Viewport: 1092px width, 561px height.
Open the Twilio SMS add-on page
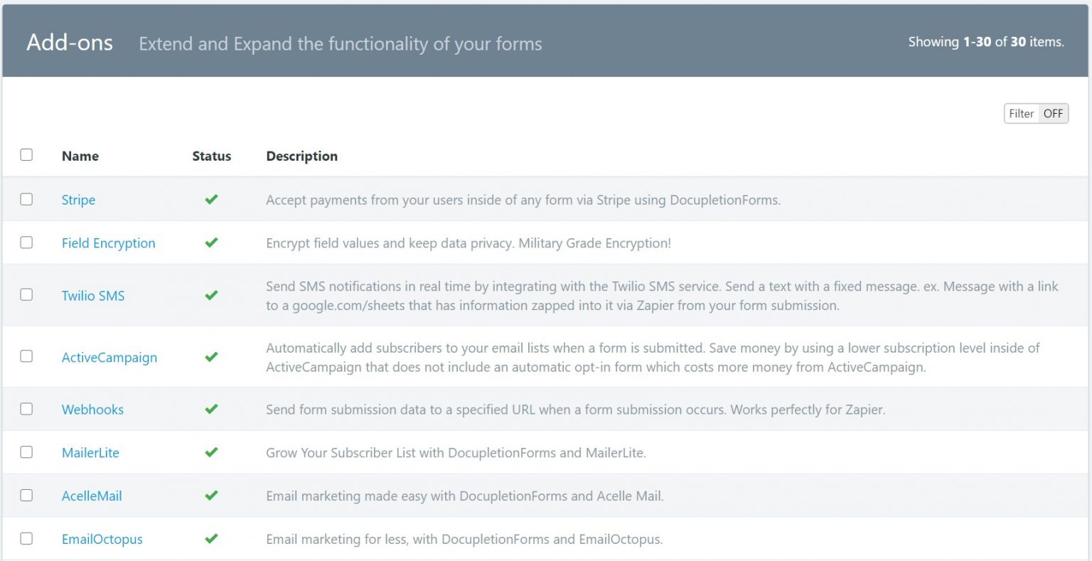coord(93,296)
